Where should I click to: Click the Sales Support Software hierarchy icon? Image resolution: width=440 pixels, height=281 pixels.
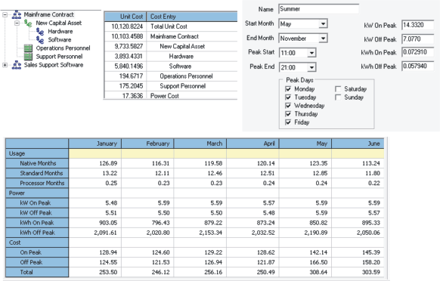[x=17, y=65]
